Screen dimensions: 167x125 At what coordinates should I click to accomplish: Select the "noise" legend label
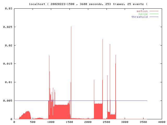click(143, 14)
